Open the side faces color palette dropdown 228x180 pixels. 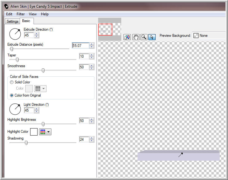tap(40, 89)
